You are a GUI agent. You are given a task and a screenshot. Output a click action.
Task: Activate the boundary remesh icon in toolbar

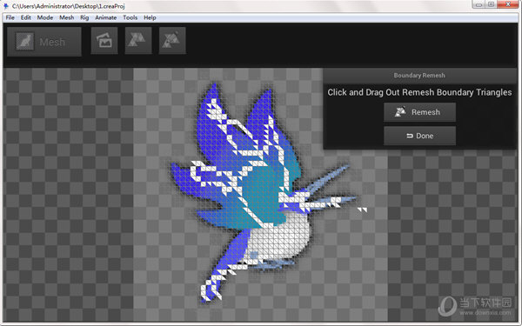click(x=172, y=41)
